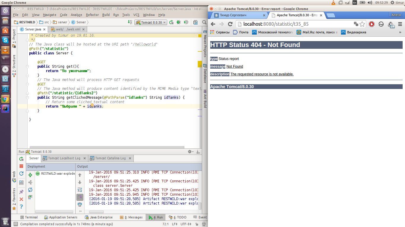This screenshot has height=227, width=405.
Task: Click the Алеся profile button in Chrome
Action: (x=396, y=15)
